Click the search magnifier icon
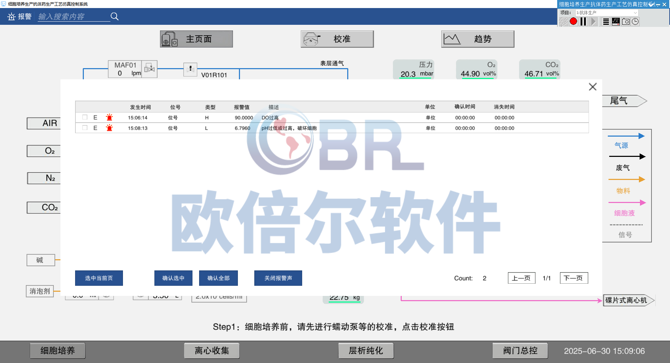 pos(115,16)
